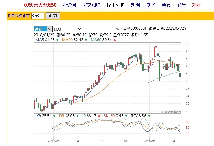214x146 pixels.
Task: Click the 最後日期: 2018/04/25 text
Action: coord(167,28)
